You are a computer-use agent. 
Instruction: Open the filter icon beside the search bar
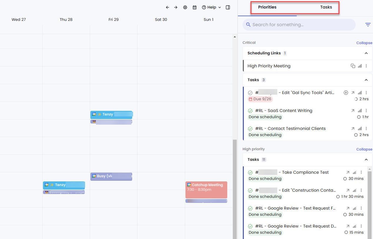[x=368, y=25]
